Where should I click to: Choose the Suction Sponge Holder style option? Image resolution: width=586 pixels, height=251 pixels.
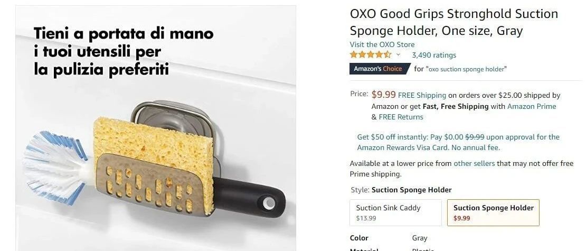click(x=493, y=212)
